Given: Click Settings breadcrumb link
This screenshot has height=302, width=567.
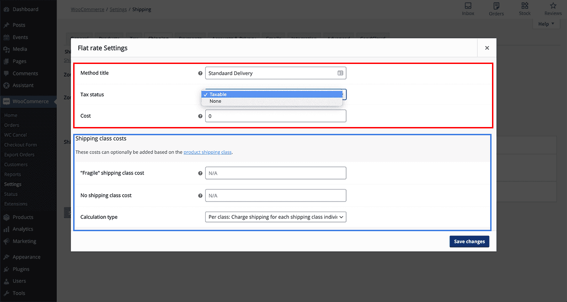Looking at the screenshot, I should pyautogui.click(x=118, y=9).
